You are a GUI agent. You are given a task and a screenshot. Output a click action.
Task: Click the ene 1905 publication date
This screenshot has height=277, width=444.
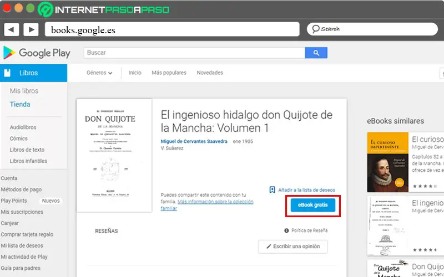click(x=243, y=141)
